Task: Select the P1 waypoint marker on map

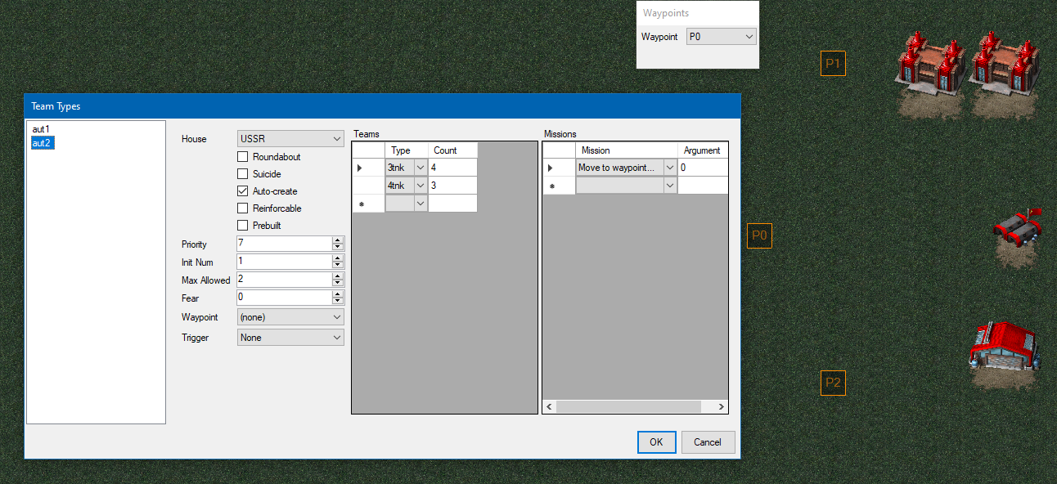Action: tap(833, 63)
